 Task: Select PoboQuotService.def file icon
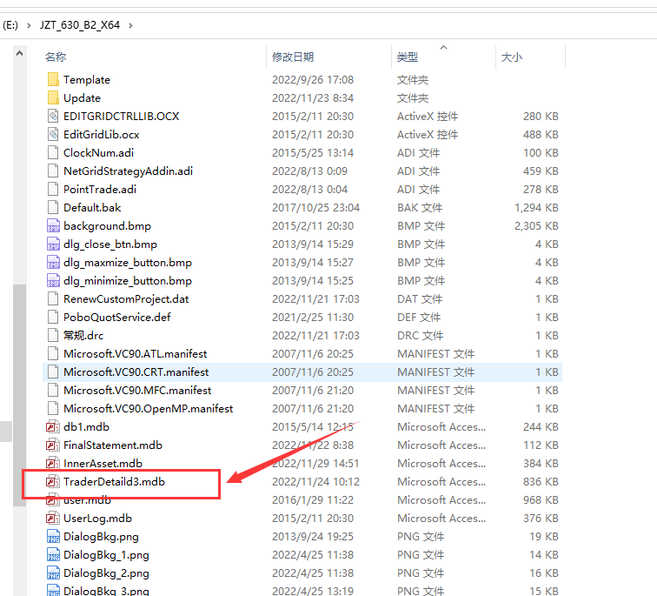(x=53, y=317)
